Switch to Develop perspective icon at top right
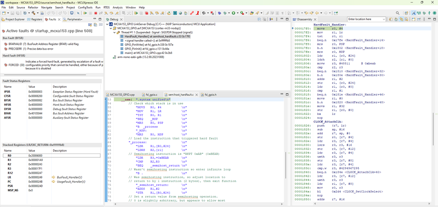The width and height of the screenshot is (438, 207). 413,13
